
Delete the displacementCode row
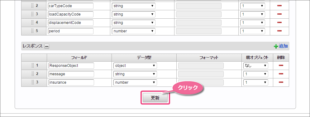pos(279,22)
